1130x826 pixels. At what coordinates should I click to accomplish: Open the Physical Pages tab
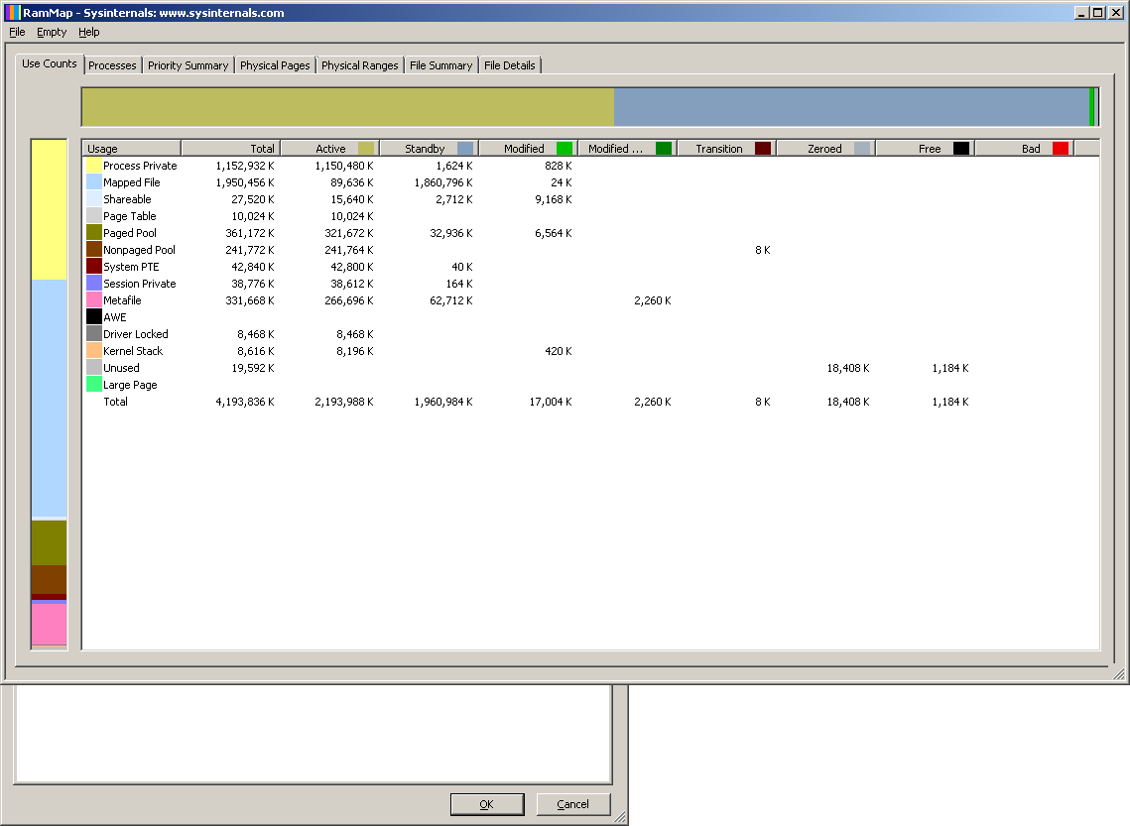tap(275, 65)
